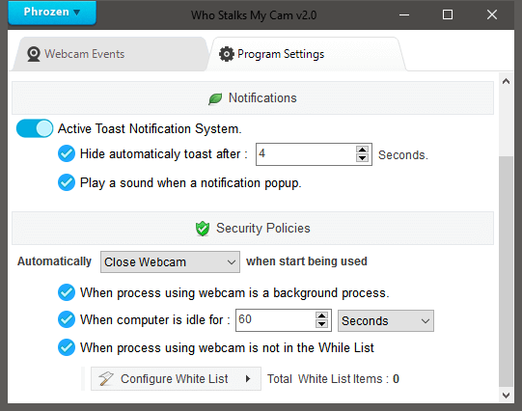Click the hammer icon beside Configure White List
Screen dimensions: 522x411
106,379
